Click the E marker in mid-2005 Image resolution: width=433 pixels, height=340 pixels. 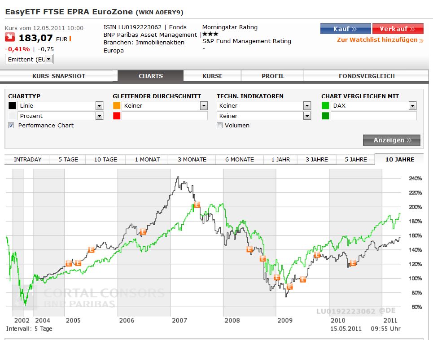pyautogui.click(x=91, y=250)
